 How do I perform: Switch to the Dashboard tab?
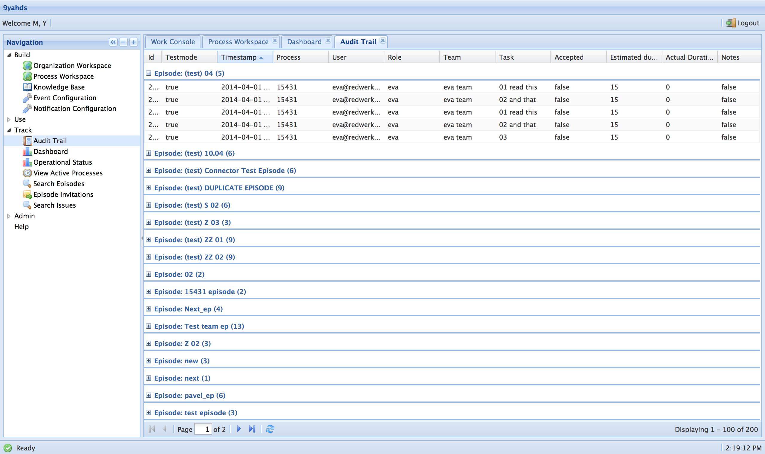[x=304, y=41]
